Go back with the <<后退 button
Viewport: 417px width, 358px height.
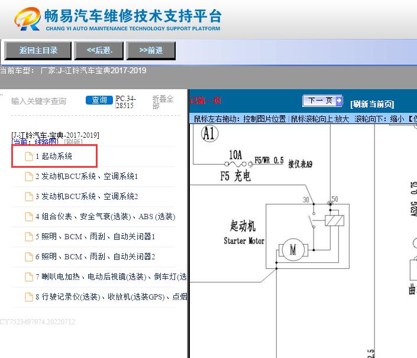click(x=99, y=50)
